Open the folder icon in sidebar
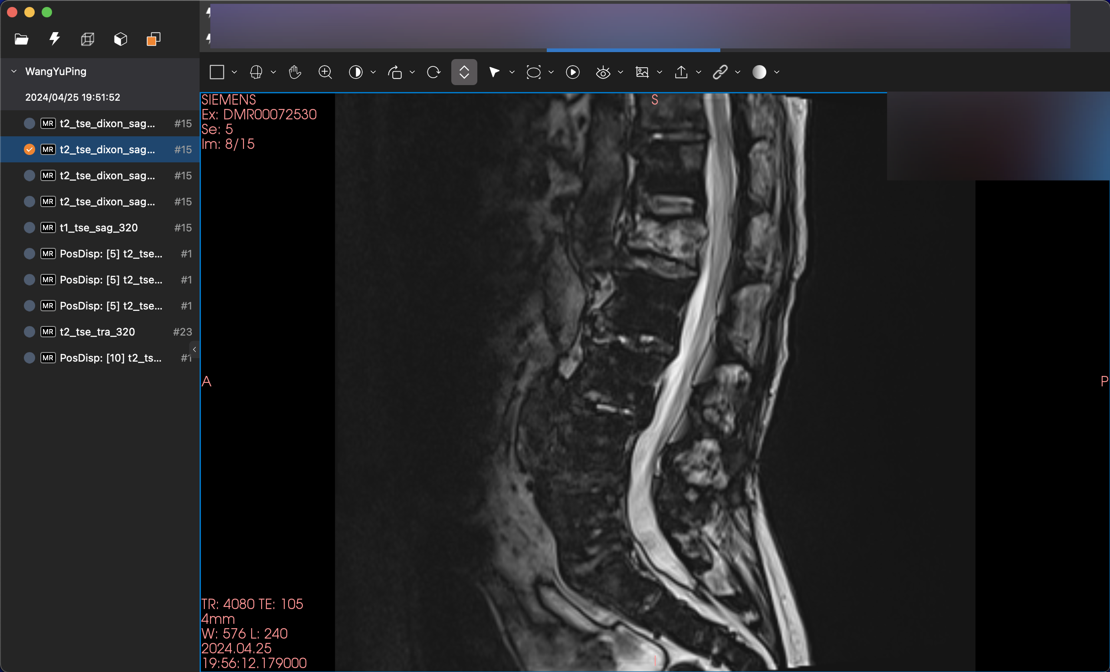1110x672 pixels. point(21,39)
